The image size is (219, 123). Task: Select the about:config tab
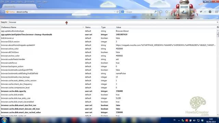[19, 6]
